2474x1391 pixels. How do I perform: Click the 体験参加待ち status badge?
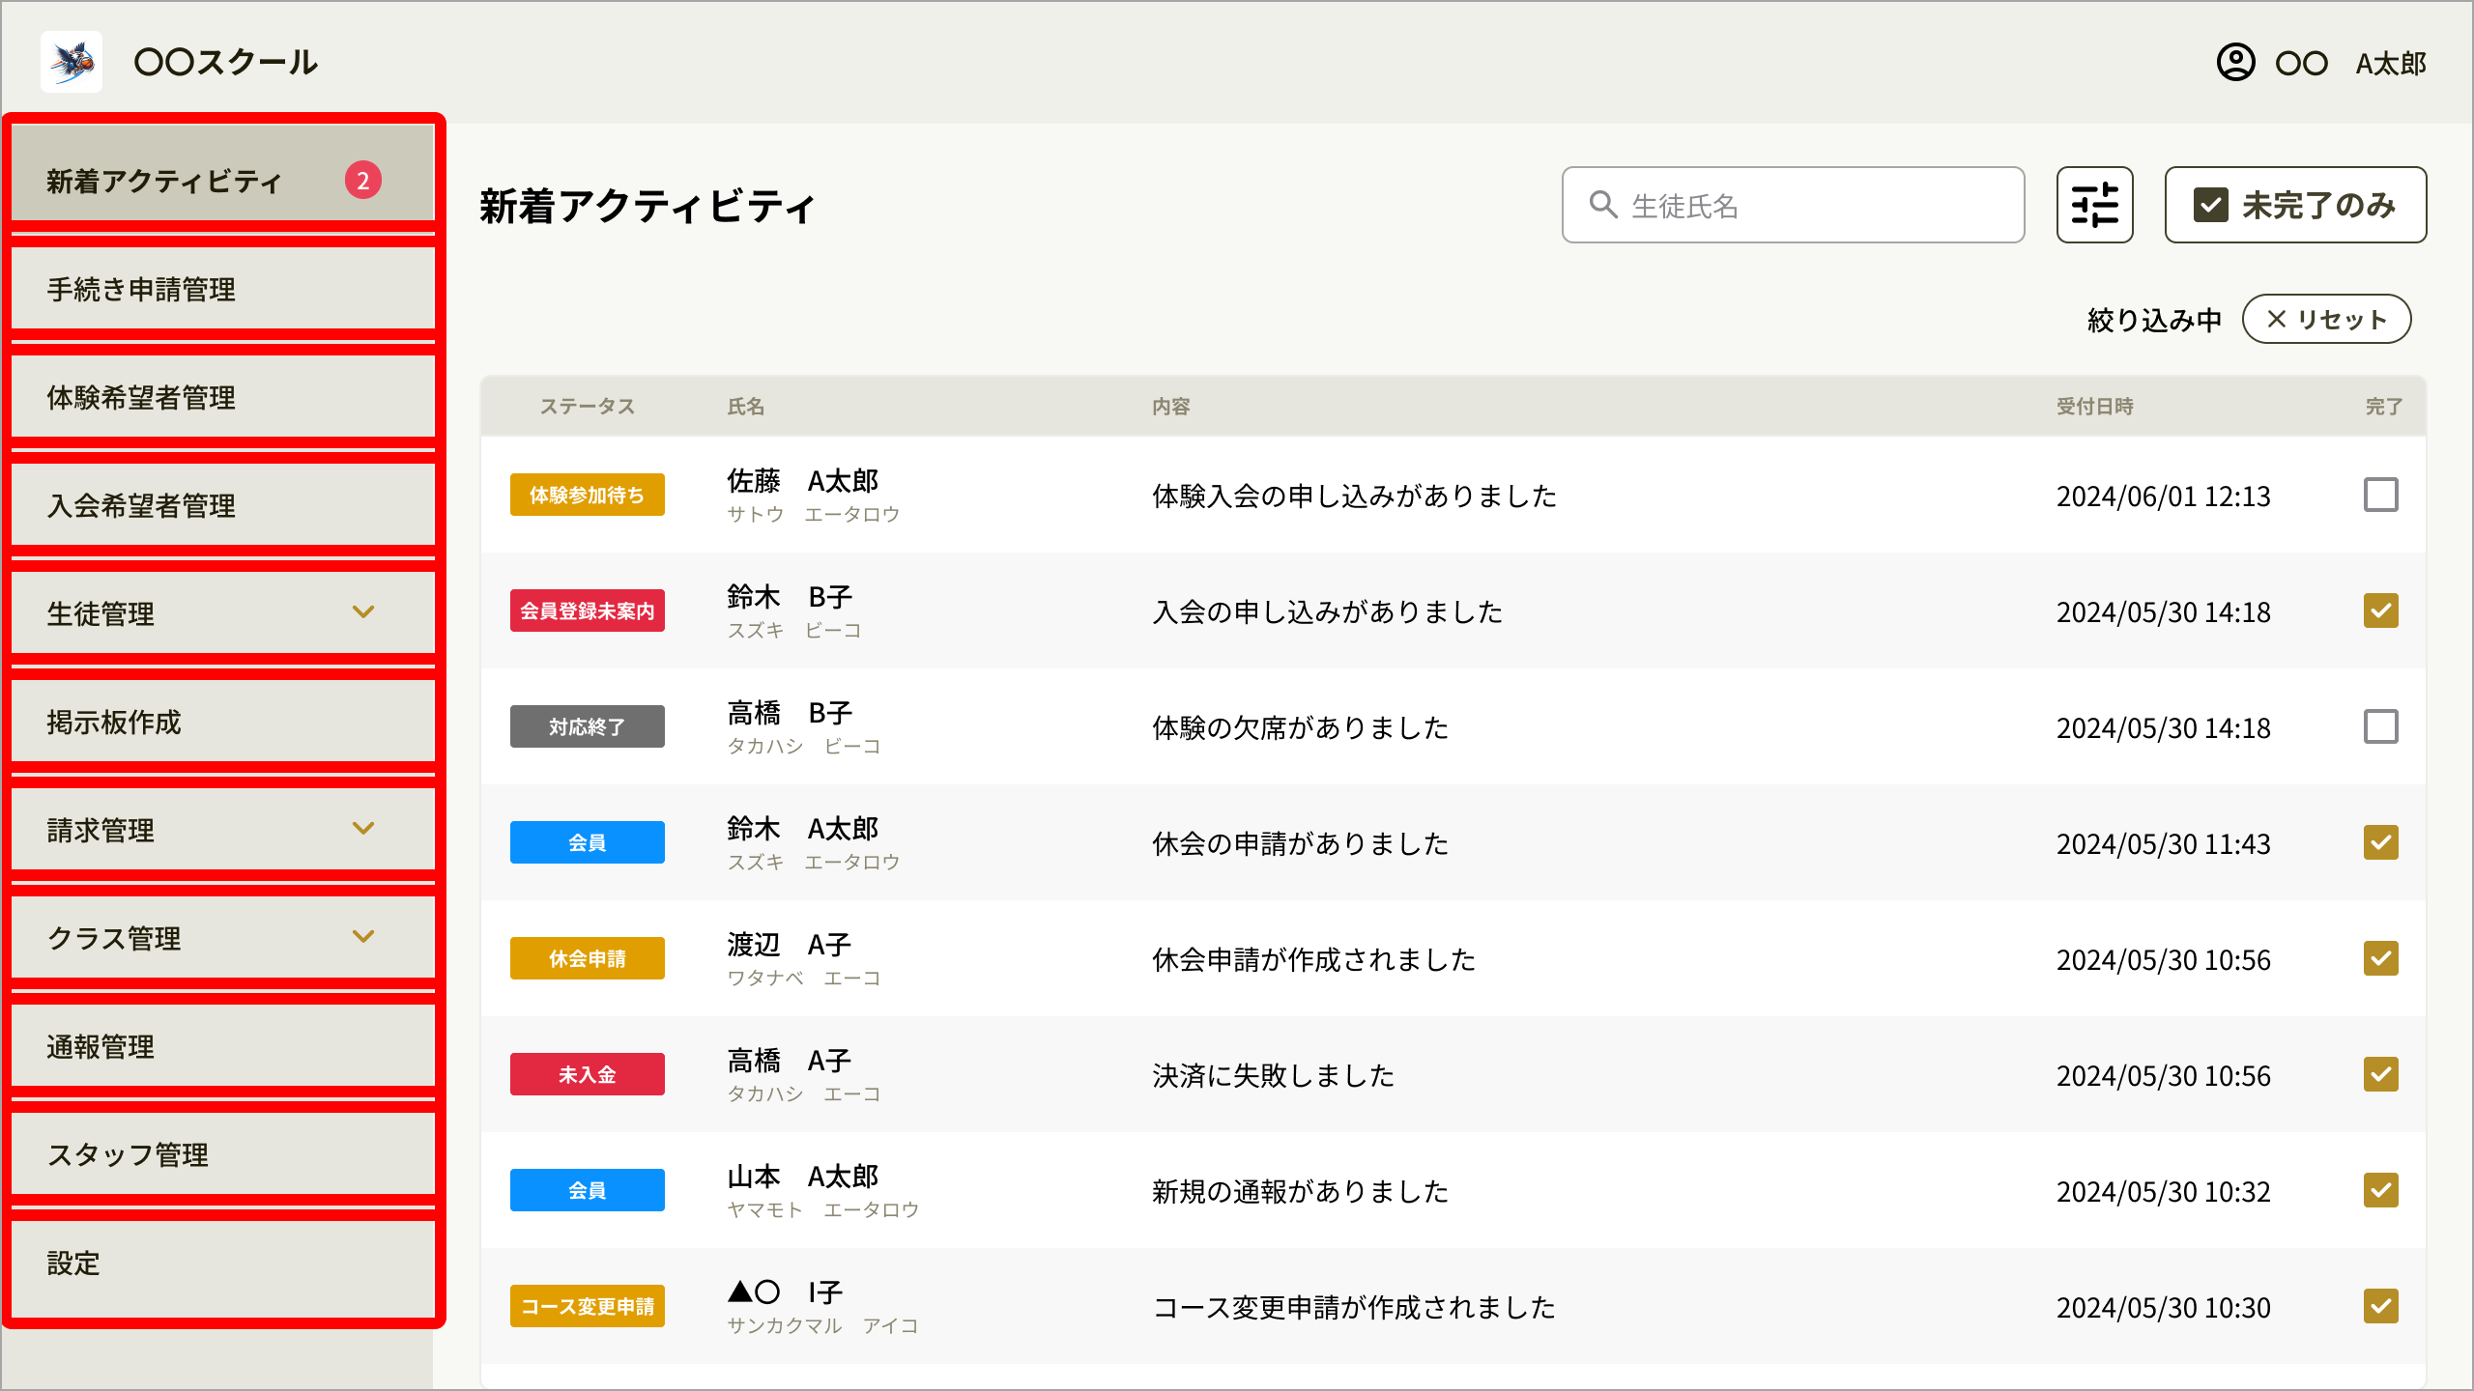click(x=588, y=495)
